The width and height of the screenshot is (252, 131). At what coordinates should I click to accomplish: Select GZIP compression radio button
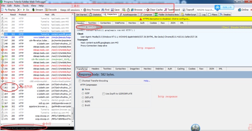83,93
